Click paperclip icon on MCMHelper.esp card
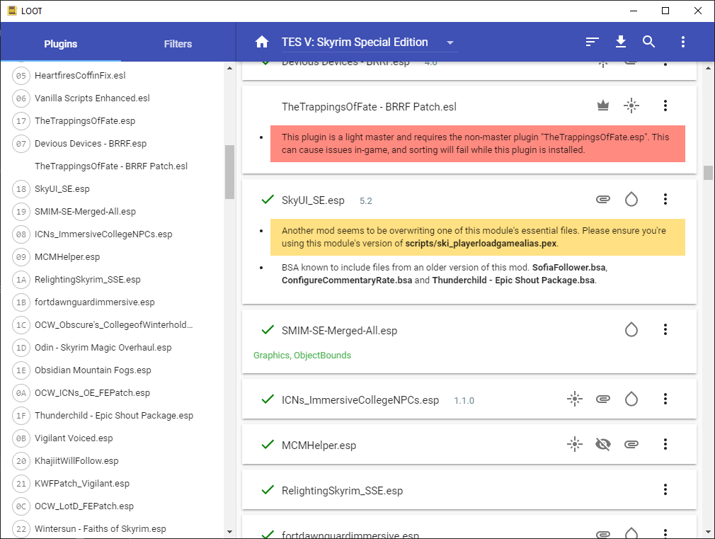 (631, 444)
